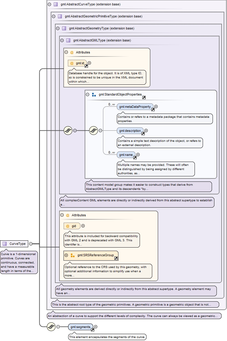Select the gml:id attribute box
The image size is (227, 341).
coord(77,63)
